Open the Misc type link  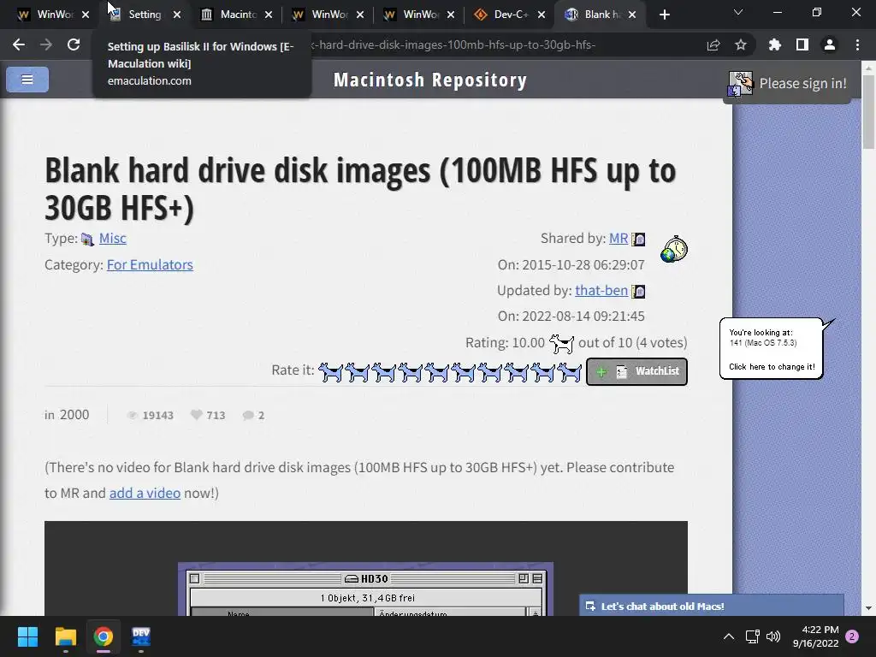click(x=112, y=238)
